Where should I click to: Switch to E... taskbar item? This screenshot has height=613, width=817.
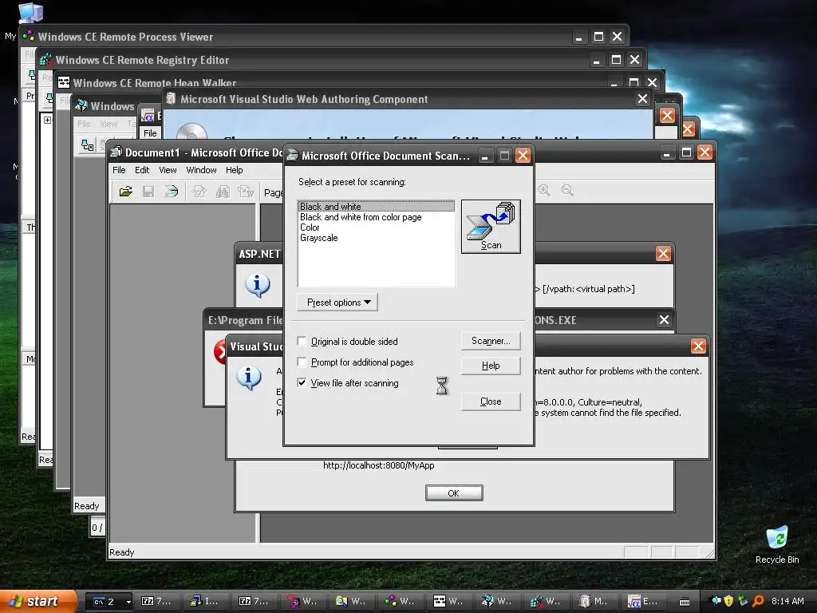(642, 602)
